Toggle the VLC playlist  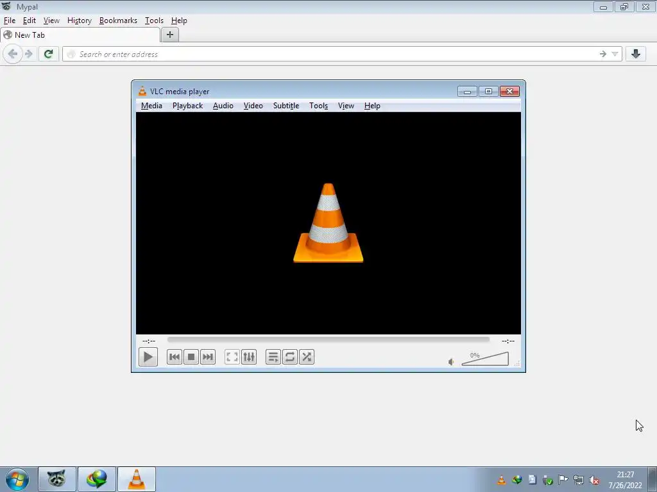coord(273,357)
